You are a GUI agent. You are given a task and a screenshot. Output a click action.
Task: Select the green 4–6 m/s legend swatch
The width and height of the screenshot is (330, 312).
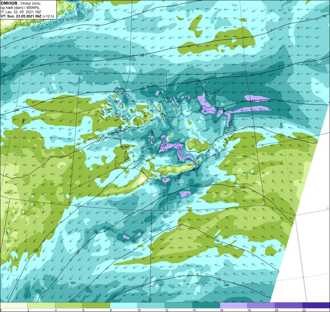pyautogui.click(x=69, y=305)
